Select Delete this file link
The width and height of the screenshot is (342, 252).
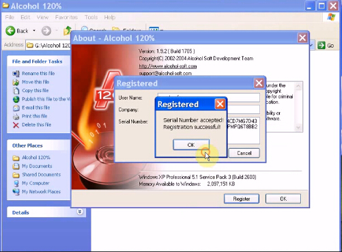click(36, 124)
